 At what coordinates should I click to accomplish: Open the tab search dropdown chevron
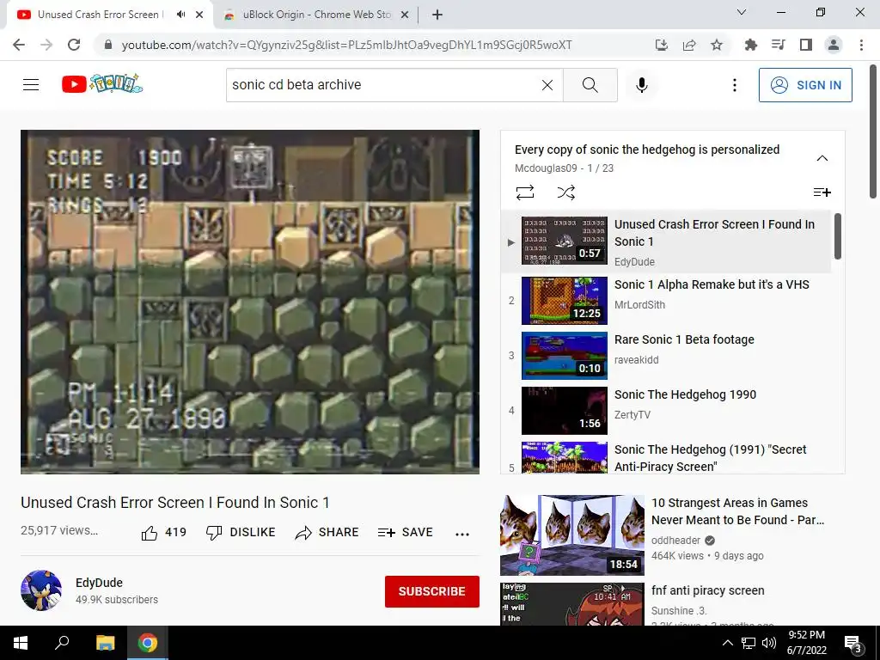[742, 12]
